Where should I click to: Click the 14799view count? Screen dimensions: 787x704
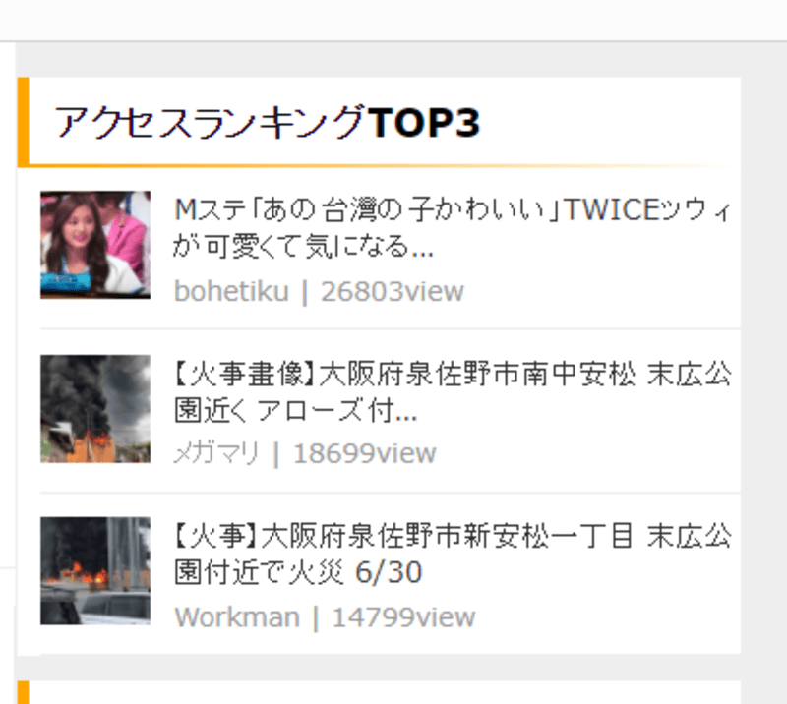(403, 616)
